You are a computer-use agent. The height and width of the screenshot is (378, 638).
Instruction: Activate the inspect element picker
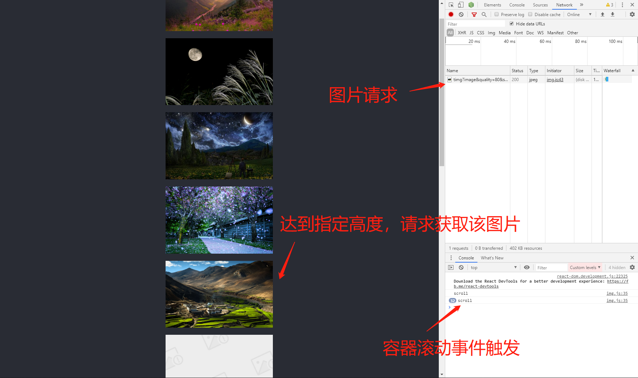click(451, 5)
